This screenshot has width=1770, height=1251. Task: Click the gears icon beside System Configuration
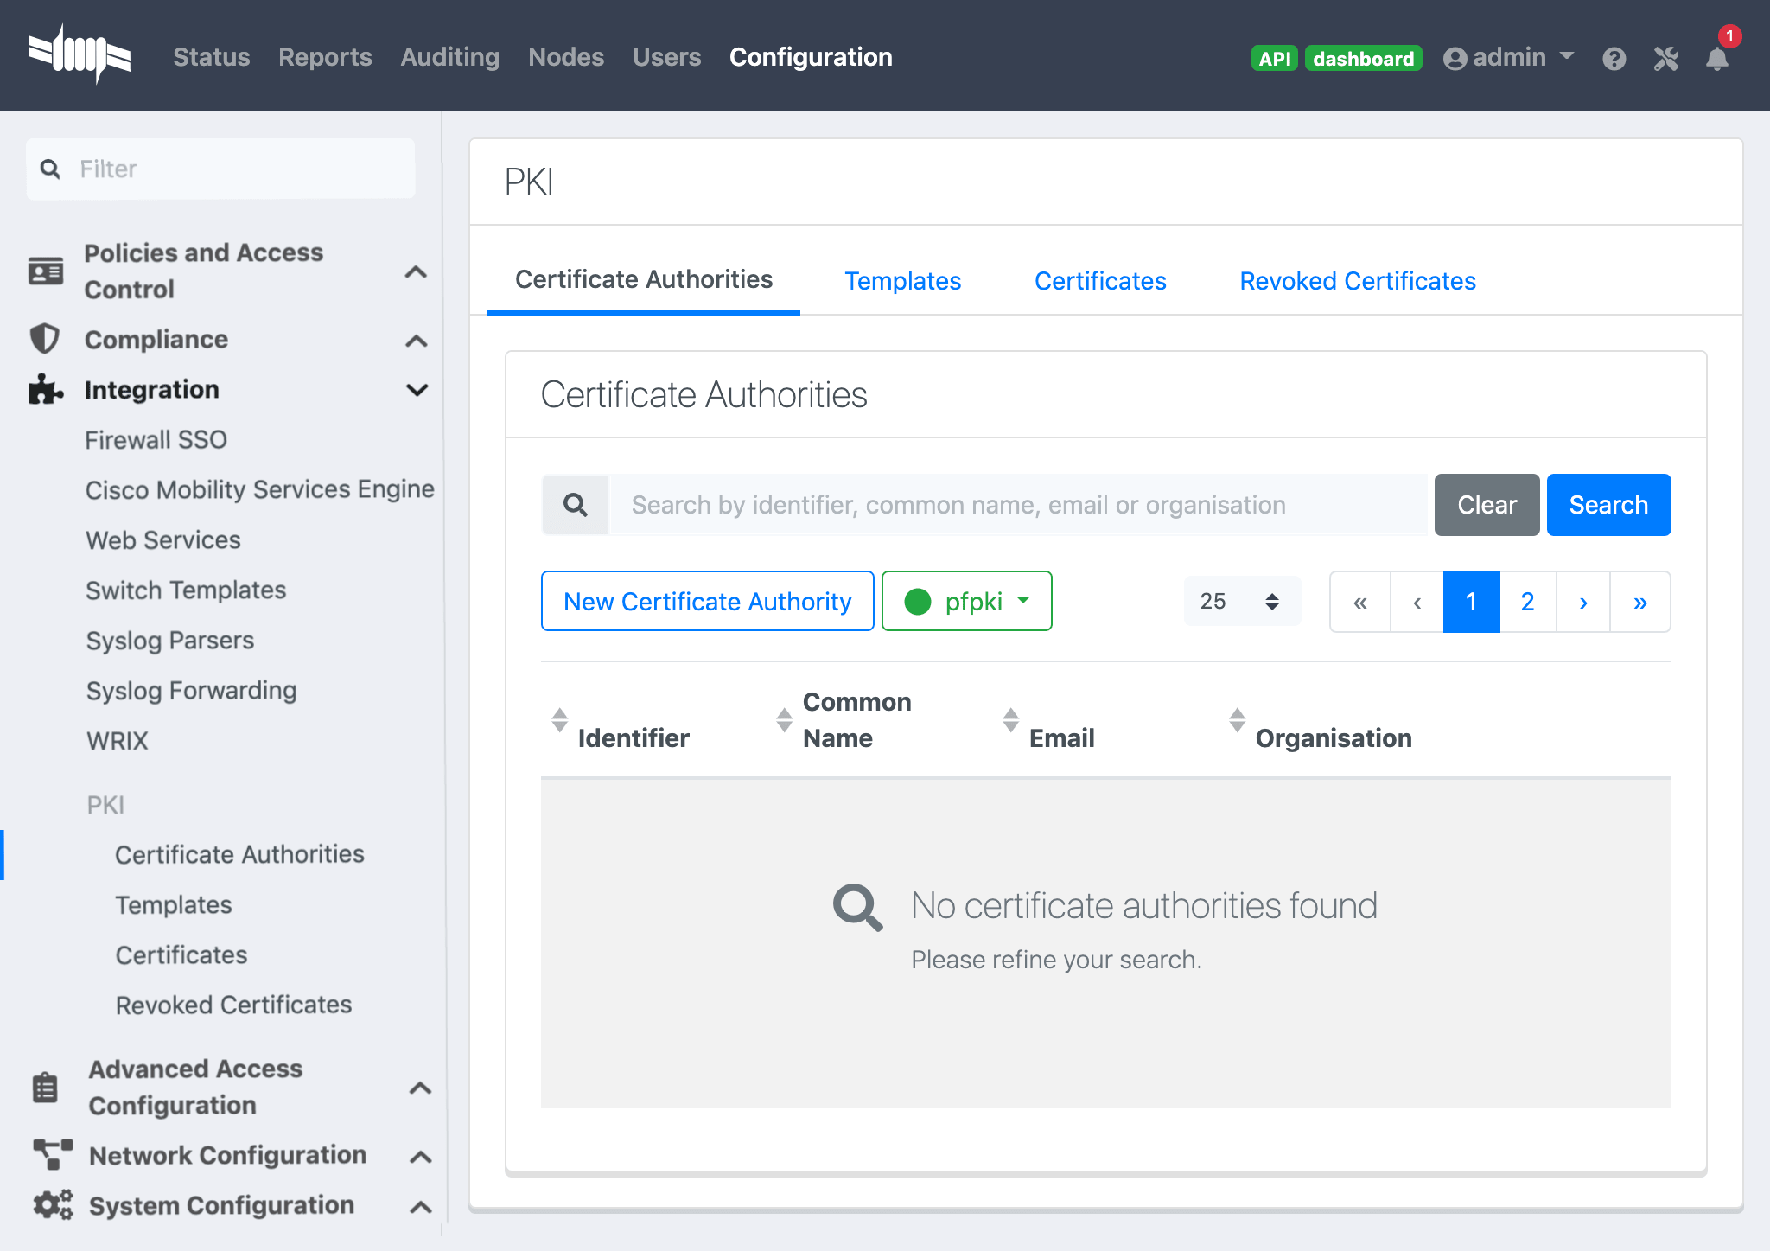click(x=51, y=1205)
